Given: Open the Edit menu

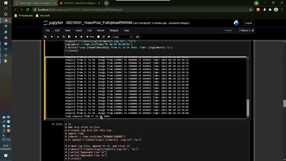Looking at the screenshot, I should click(57, 30).
